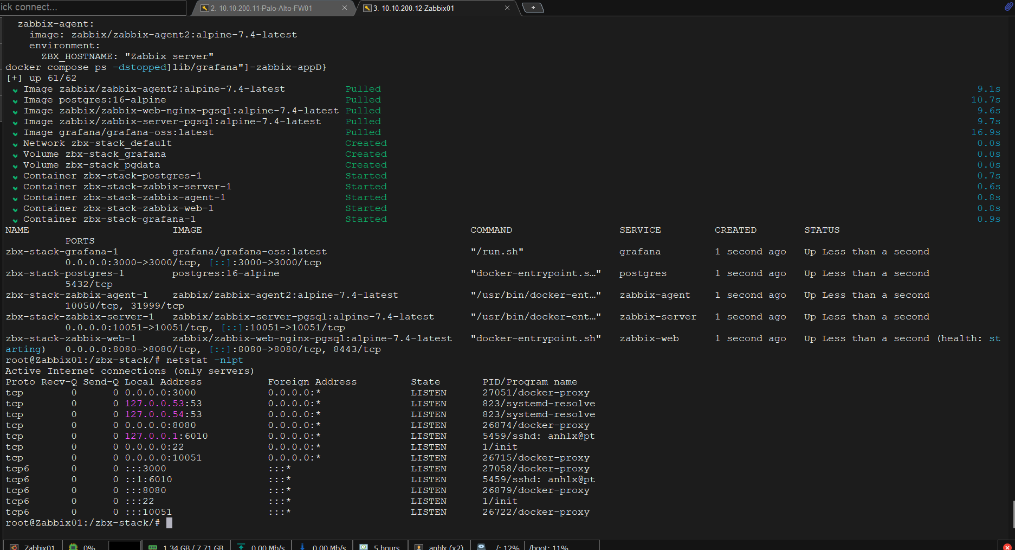The height and width of the screenshot is (550, 1015).
Task: Click 'zbx-stack-zabbix-web-1' in NAME column
Action: tap(71, 338)
